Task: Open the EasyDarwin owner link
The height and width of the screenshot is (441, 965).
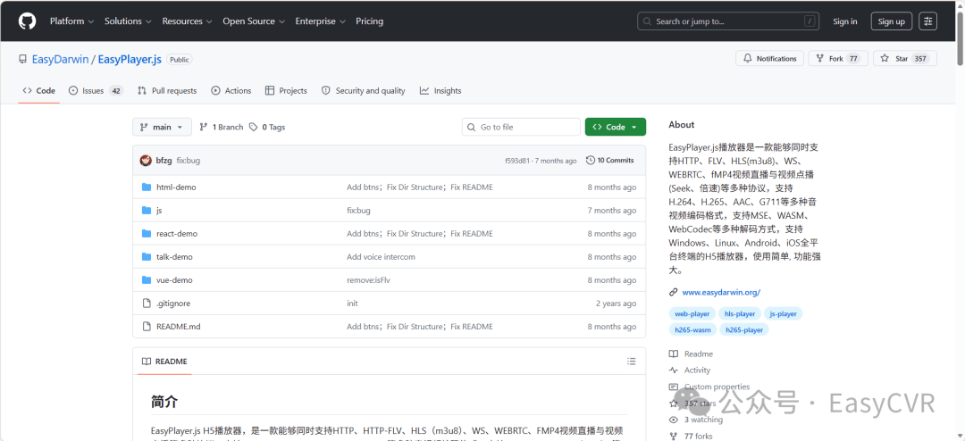Action: pyautogui.click(x=61, y=60)
